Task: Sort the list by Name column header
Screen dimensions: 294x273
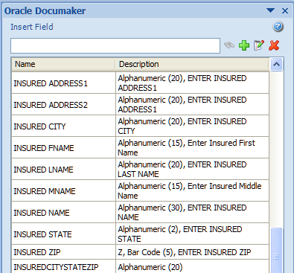Action: 63,64
